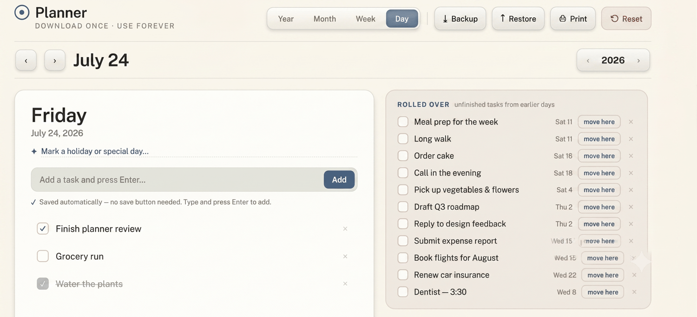The width and height of the screenshot is (697, 317).
Task: Open Mark a holiday or special day
Action: [95, 151]
